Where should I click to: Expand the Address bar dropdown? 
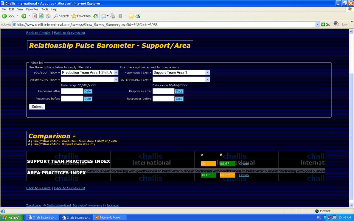(317, 24)
